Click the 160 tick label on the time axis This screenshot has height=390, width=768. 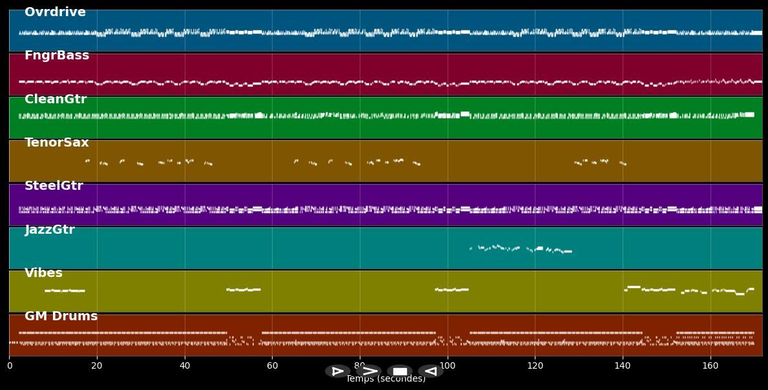click(x=711, y=365)
